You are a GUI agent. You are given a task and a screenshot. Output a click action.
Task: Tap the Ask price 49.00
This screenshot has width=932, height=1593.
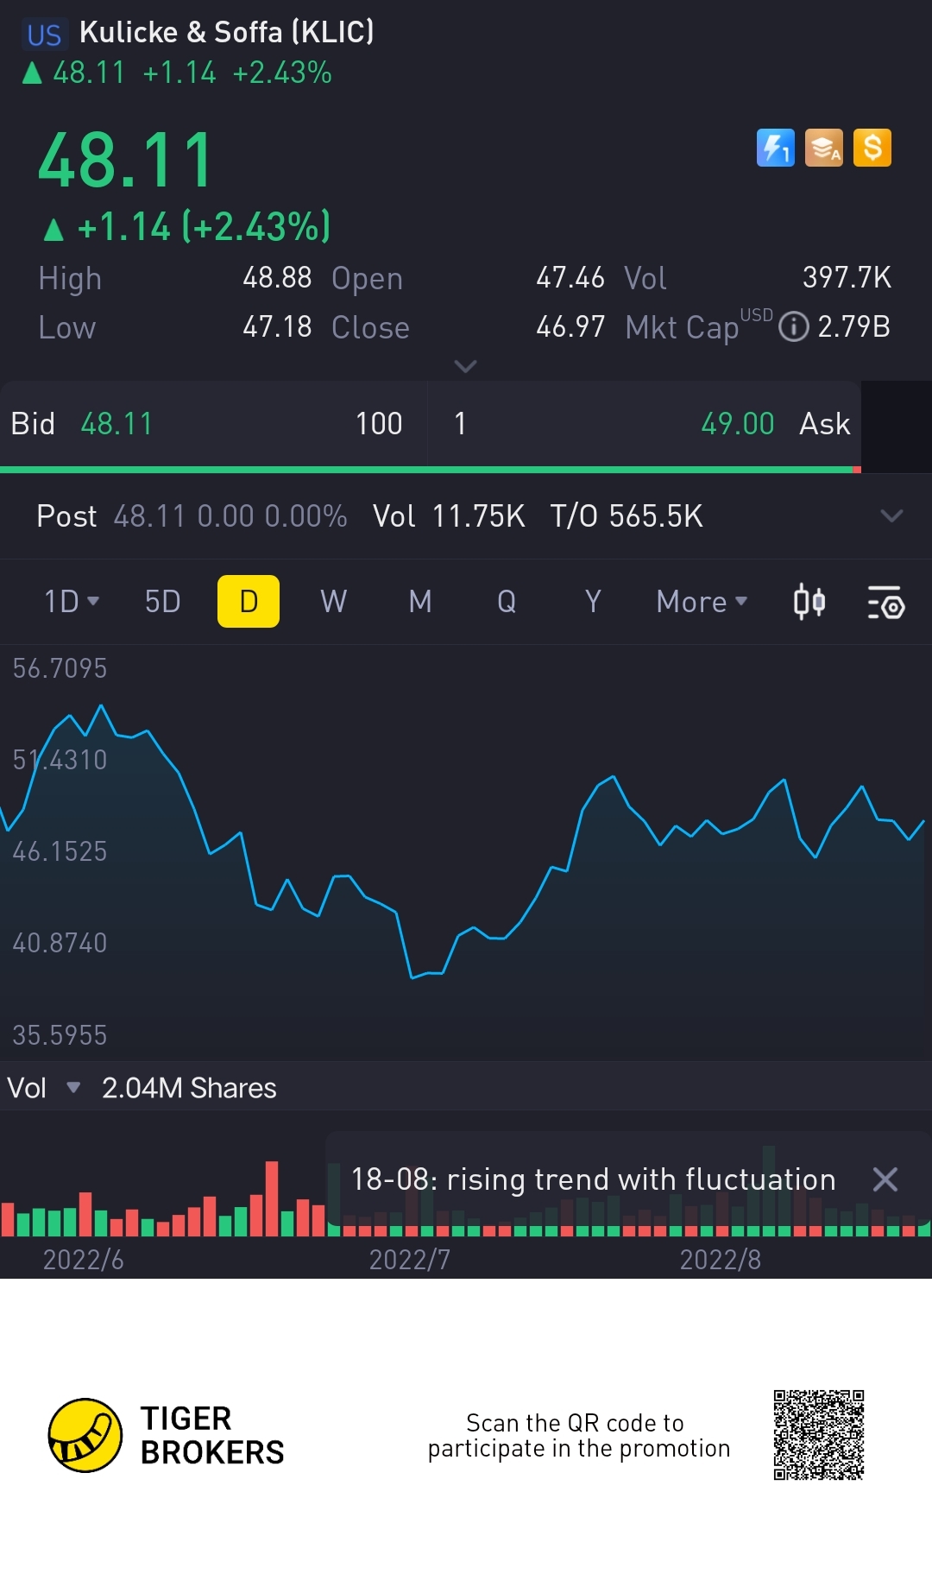click(738, 424)
